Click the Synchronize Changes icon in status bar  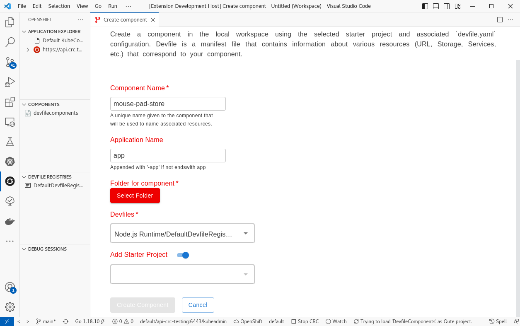(65, 321)
